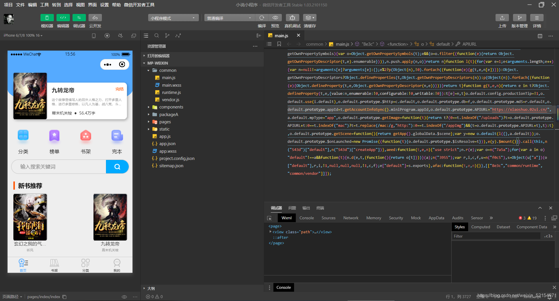Viewport: 559px width, 301px height.
Task: Toggle the debugger (调试器) panel button
Action: 79,18
